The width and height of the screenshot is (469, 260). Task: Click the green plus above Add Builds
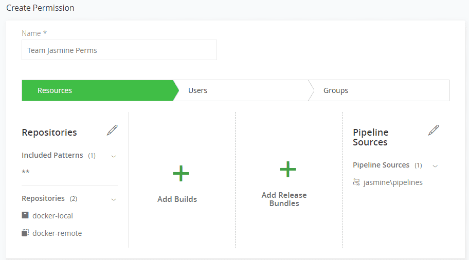(181, 174)
